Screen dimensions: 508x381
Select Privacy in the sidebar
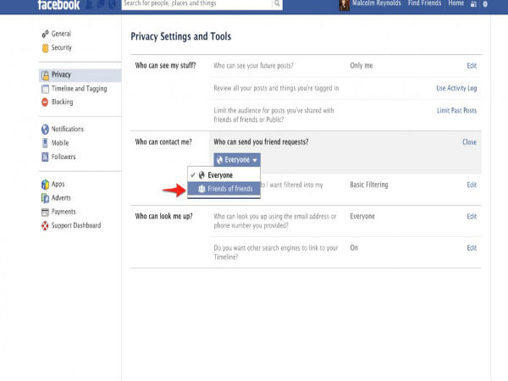coord(80,75)
